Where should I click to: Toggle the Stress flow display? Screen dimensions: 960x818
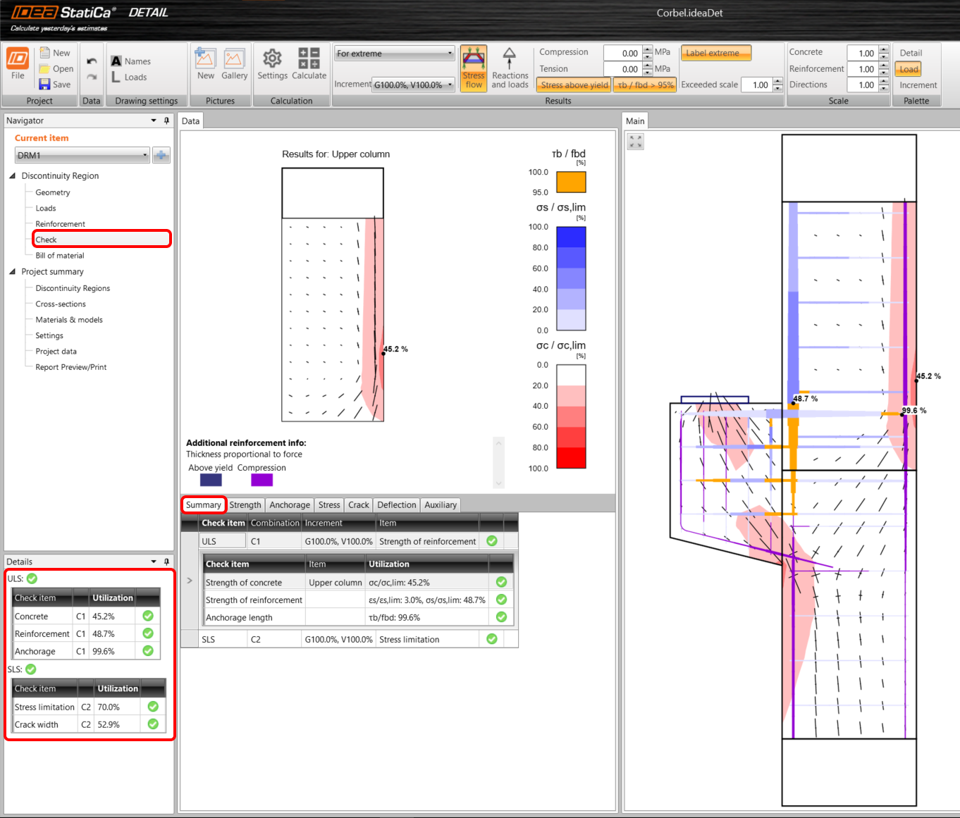473,67
